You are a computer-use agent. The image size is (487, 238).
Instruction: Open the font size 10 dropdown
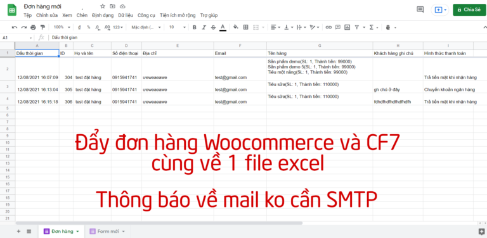coord(177,27)
